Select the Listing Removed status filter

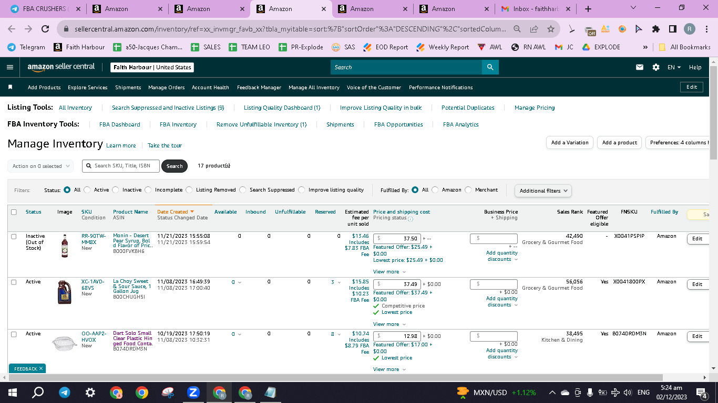click(x=189, y=190)
